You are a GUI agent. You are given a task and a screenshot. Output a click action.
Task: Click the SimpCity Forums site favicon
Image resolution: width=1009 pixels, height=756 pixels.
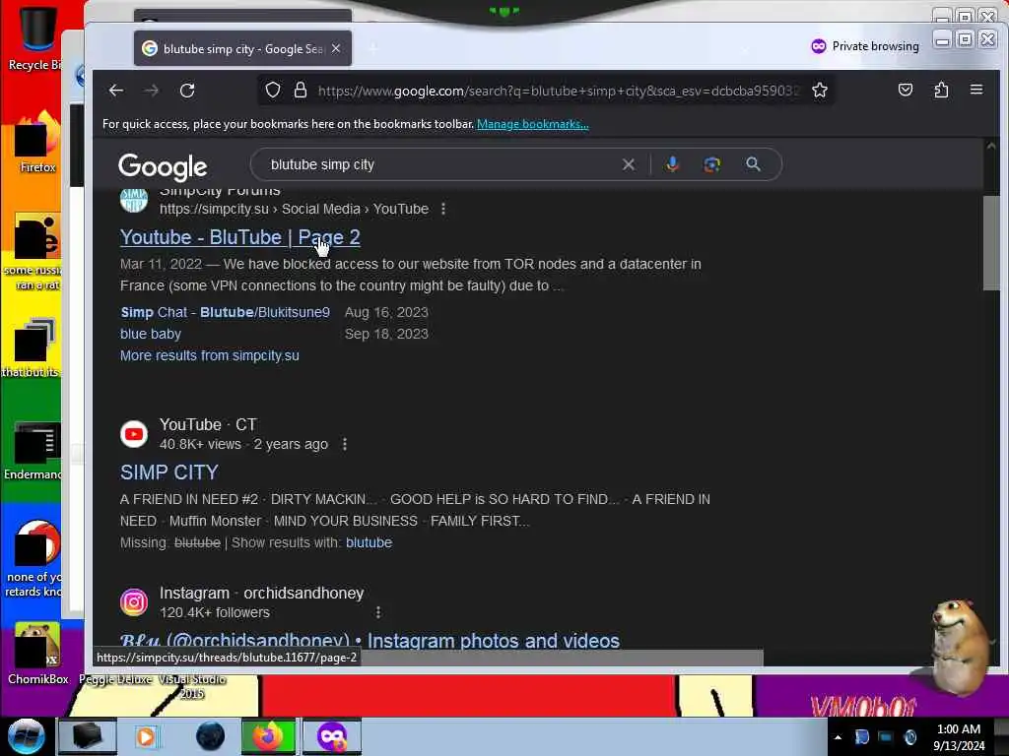134,199
